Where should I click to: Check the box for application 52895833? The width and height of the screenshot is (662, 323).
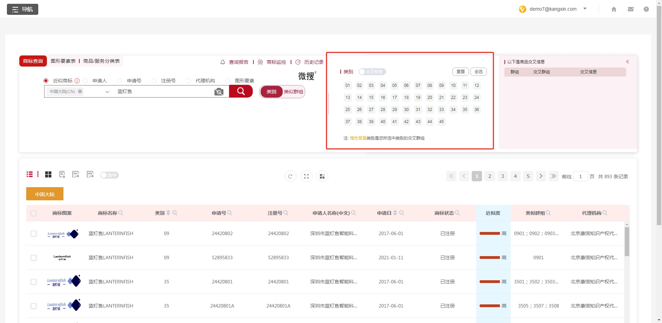(x=33, y=258)
